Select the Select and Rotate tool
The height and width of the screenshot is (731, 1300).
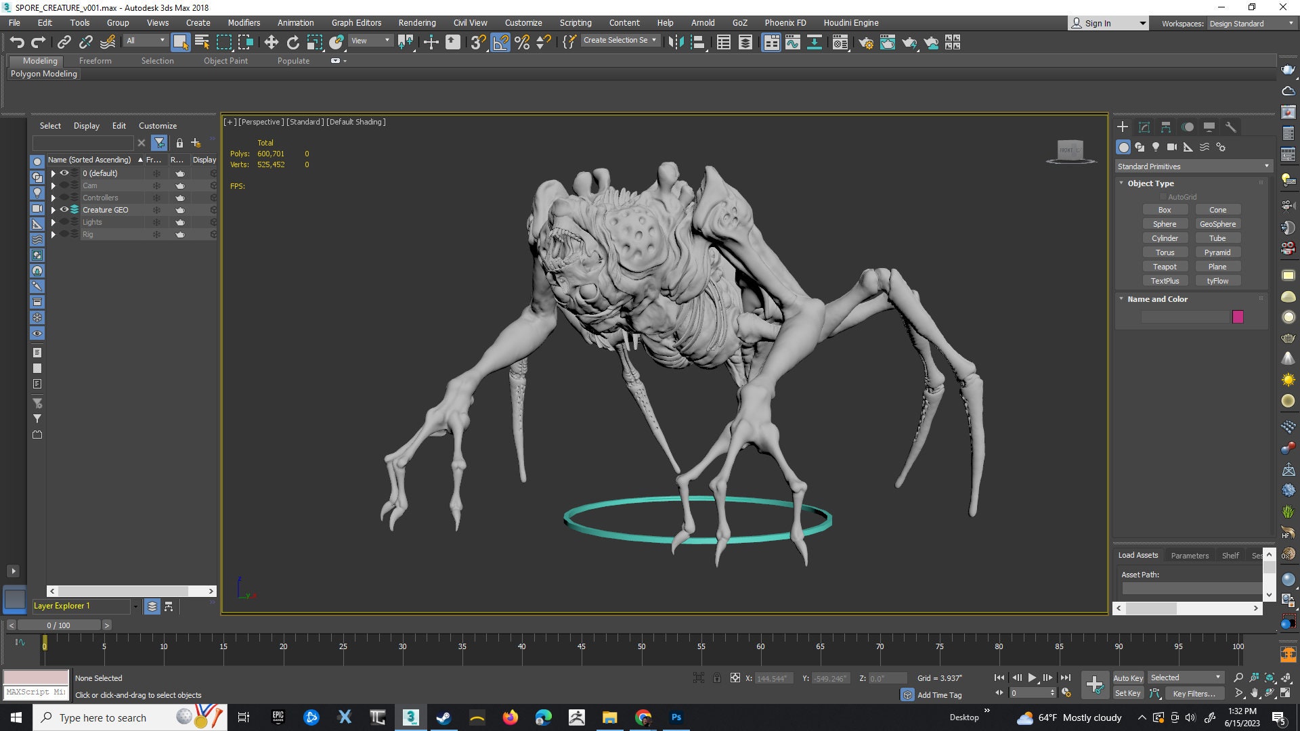click(292, 42)
